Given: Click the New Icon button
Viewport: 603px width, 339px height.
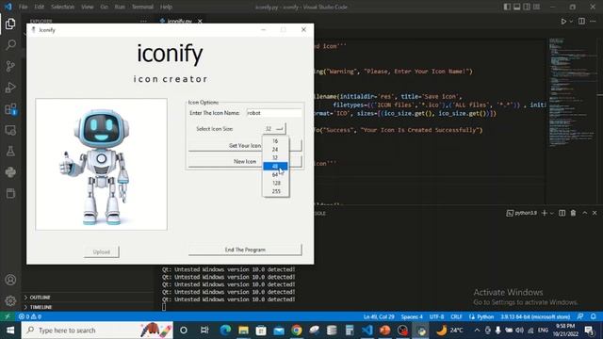Looking at the screenshot, I should tap(245, 161).
